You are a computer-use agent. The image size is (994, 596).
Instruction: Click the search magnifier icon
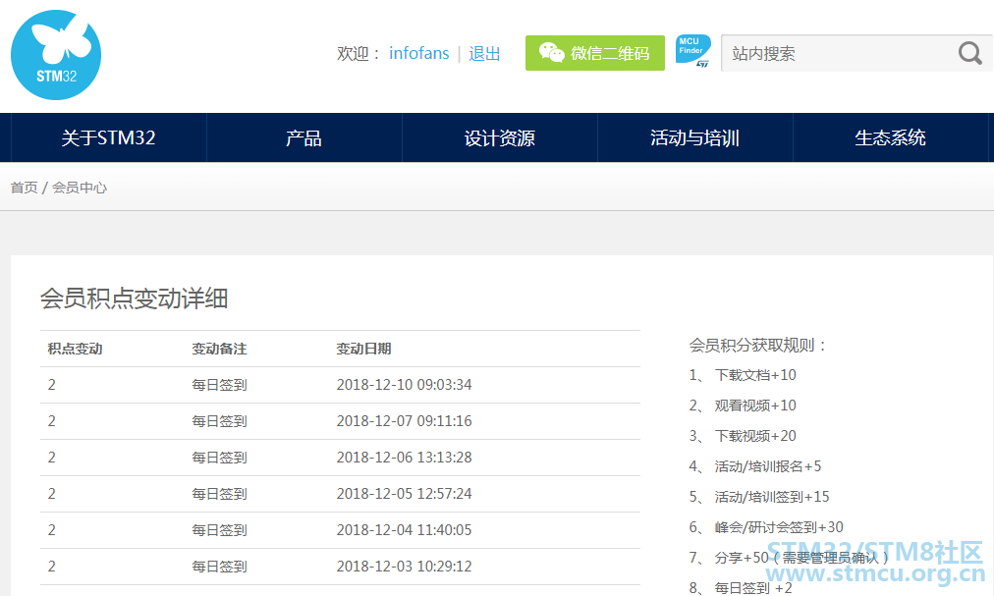click(x=969, y=53)
